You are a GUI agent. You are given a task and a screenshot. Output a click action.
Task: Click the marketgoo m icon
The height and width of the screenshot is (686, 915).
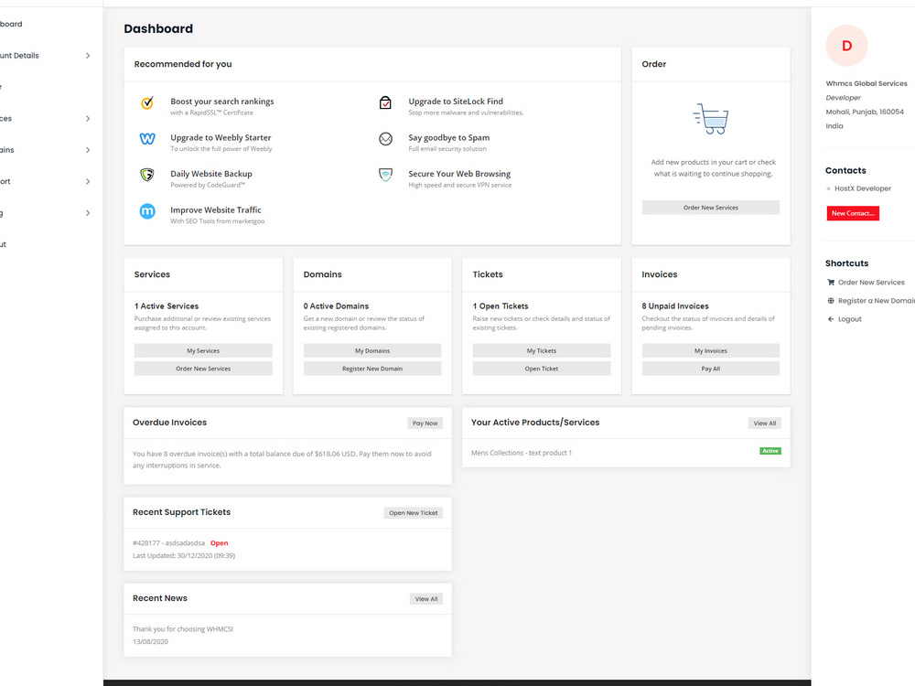pos(147,211)
